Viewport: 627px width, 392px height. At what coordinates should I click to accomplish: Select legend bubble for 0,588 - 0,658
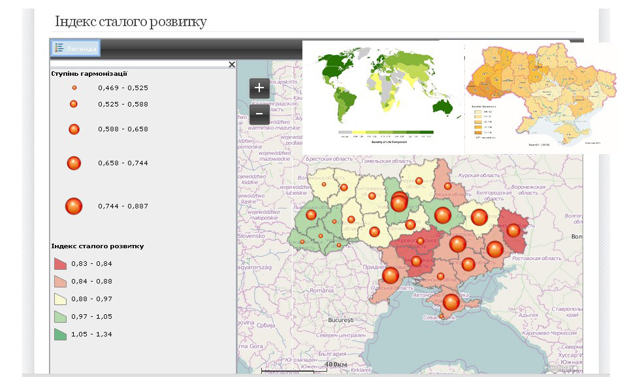coord(74,129)
